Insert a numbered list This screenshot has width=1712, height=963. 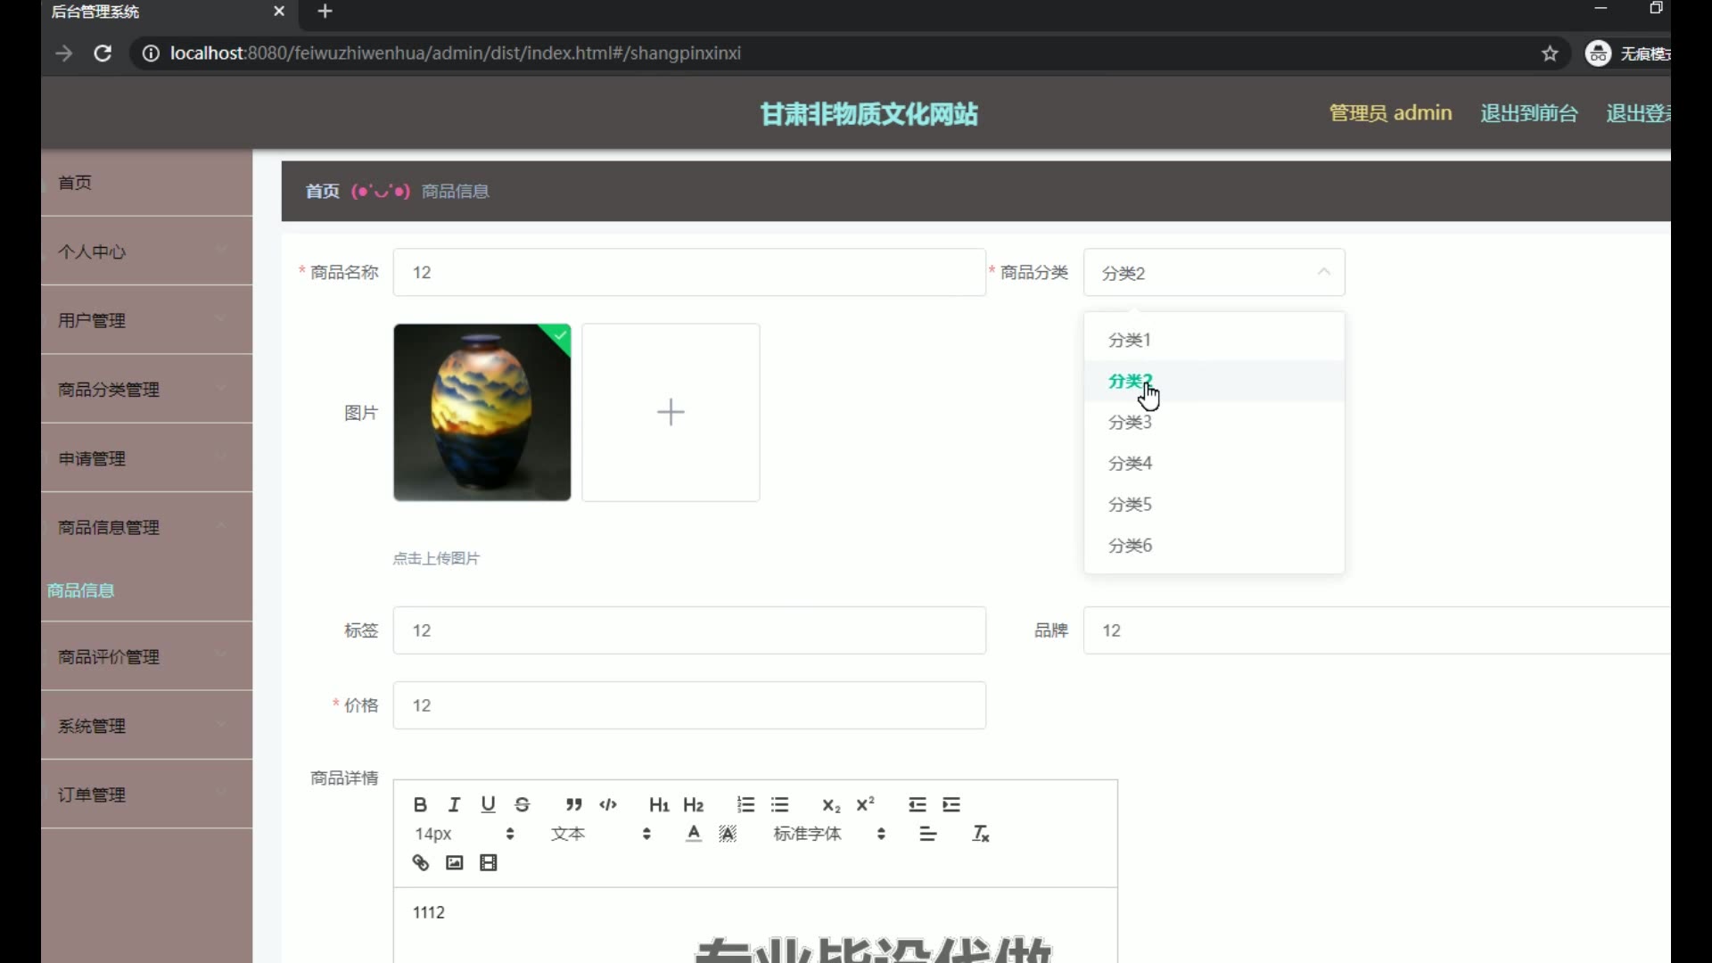coord(745,804)
